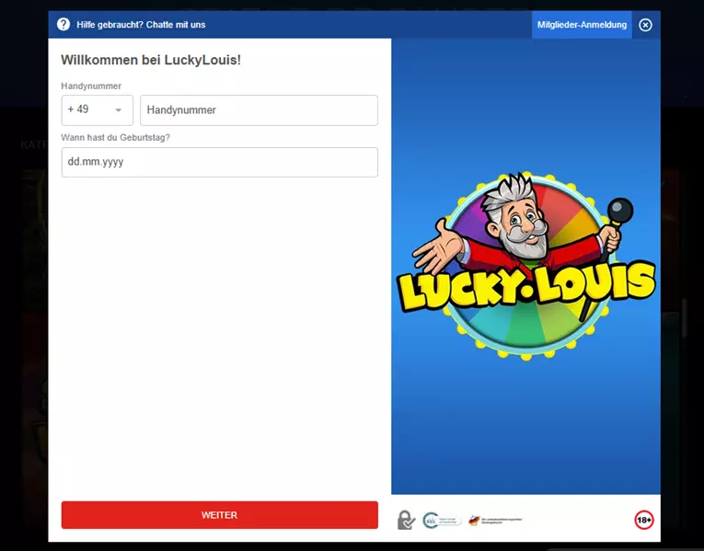Close the registration dialog
This screenshot has height=551, width=704.
pos(645,25)
